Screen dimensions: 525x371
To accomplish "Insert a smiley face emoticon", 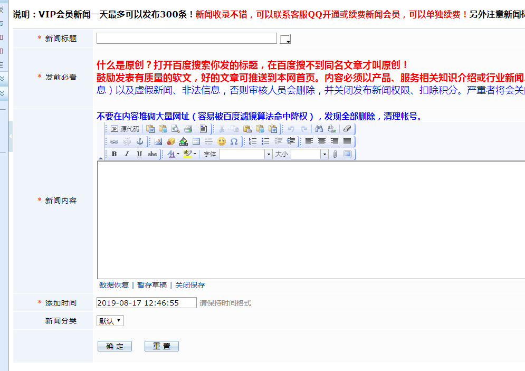I will point(222,141).
